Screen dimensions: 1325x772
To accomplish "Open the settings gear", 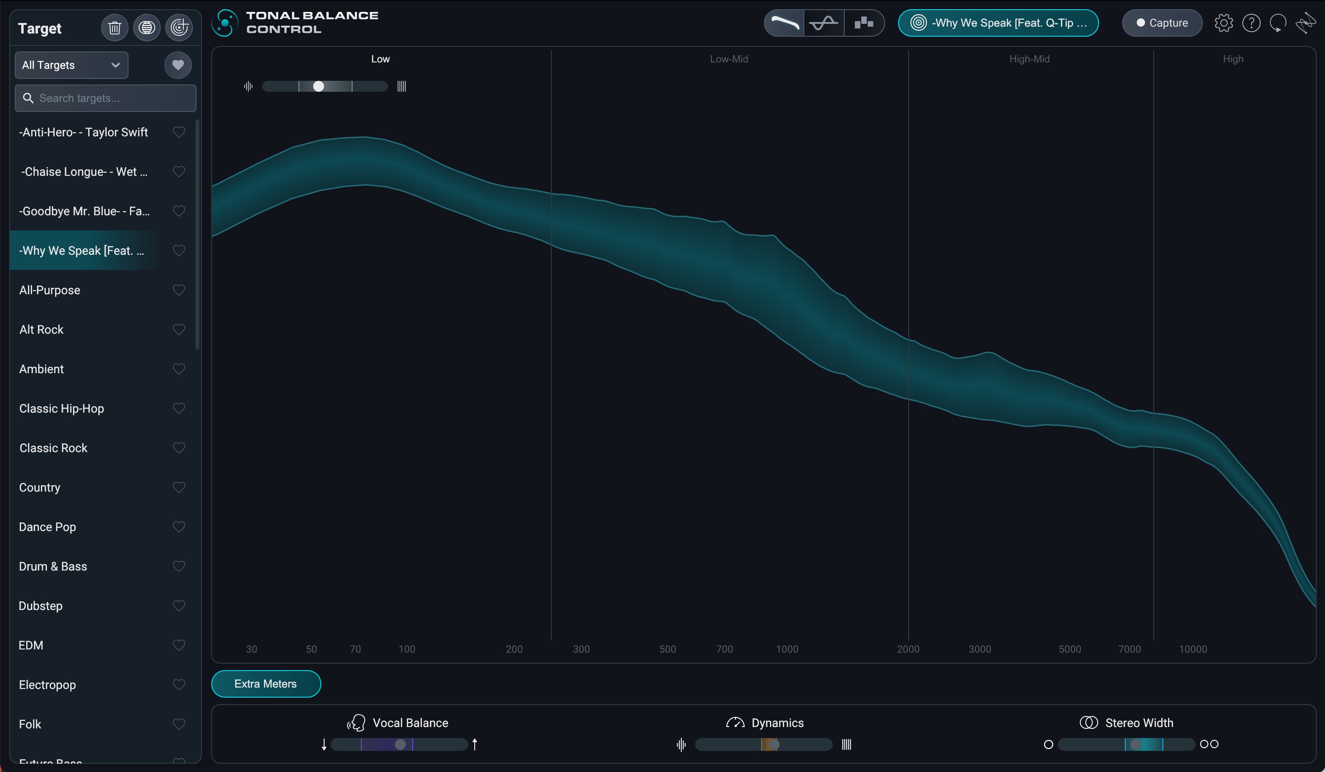I will pyautogui.click(x=1224, y=23).
